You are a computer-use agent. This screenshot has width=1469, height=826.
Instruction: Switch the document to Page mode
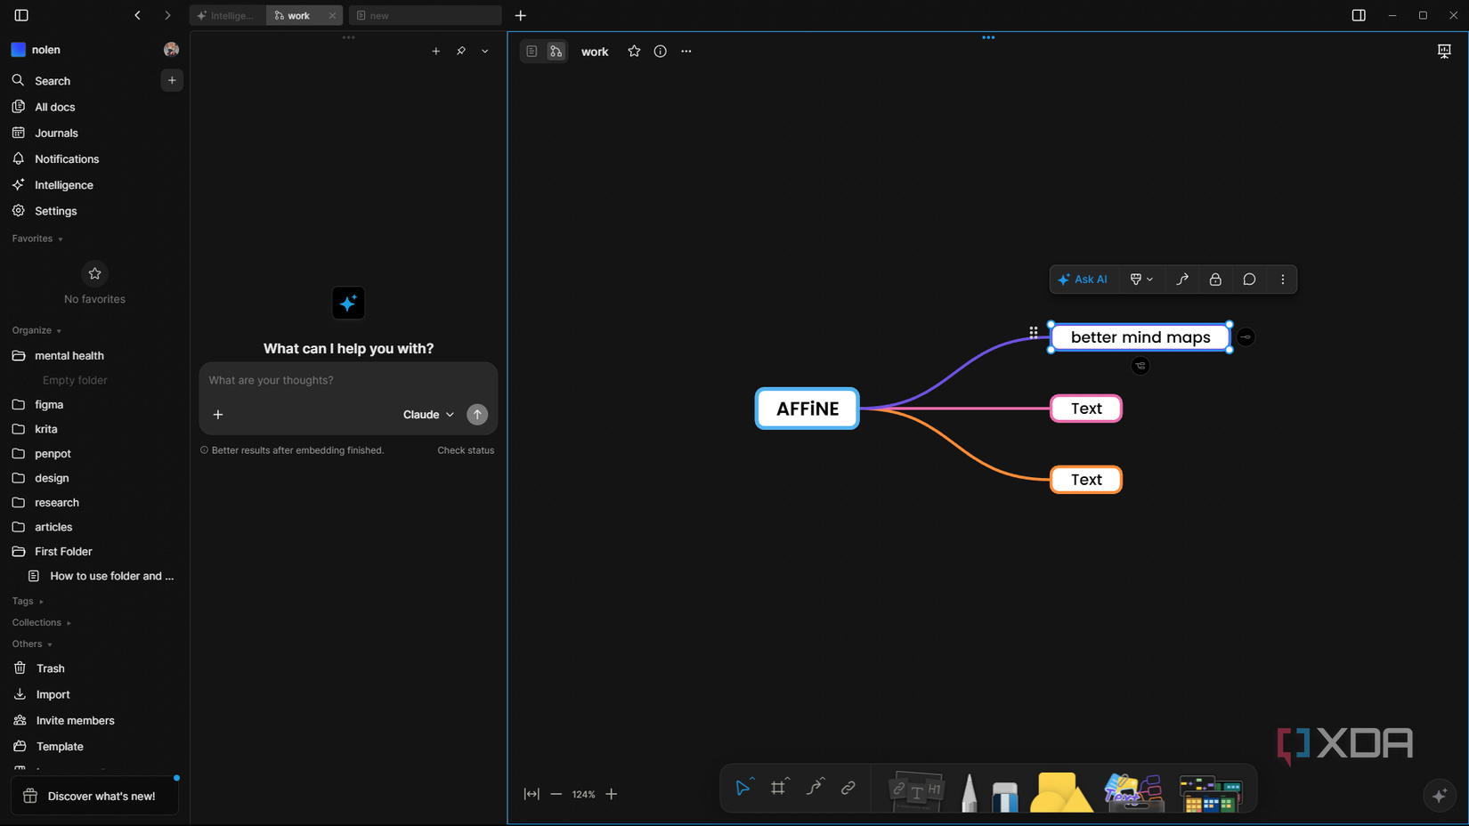(532, 51)
